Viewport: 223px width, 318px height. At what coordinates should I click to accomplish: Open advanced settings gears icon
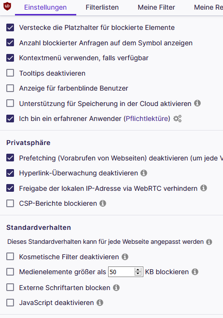[178, 119]
